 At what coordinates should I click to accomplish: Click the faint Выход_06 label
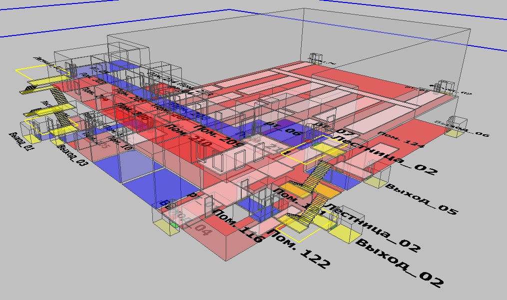pos(462,128)
